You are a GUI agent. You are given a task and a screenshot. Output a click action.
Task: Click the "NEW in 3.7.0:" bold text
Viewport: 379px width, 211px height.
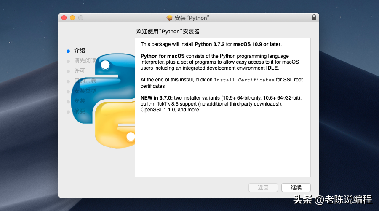tap(157, 98)
